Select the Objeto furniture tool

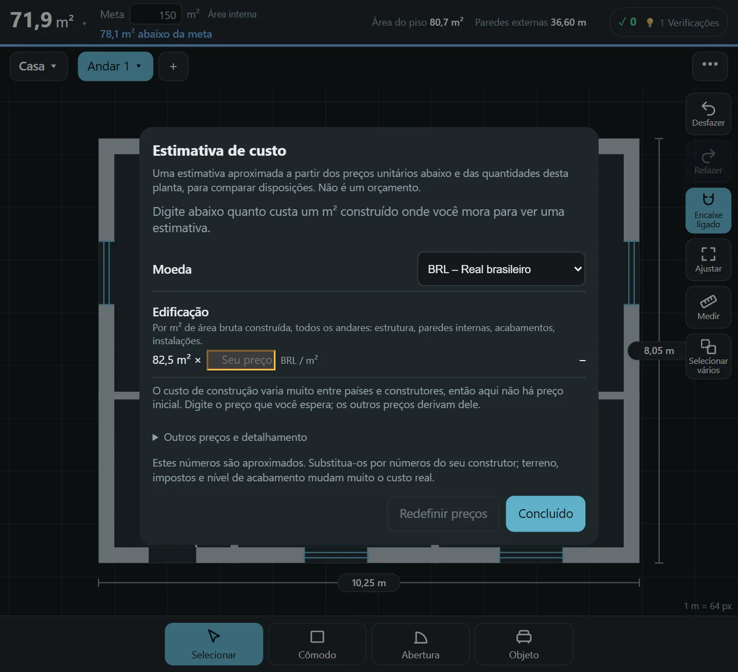[x=524, y=644]
